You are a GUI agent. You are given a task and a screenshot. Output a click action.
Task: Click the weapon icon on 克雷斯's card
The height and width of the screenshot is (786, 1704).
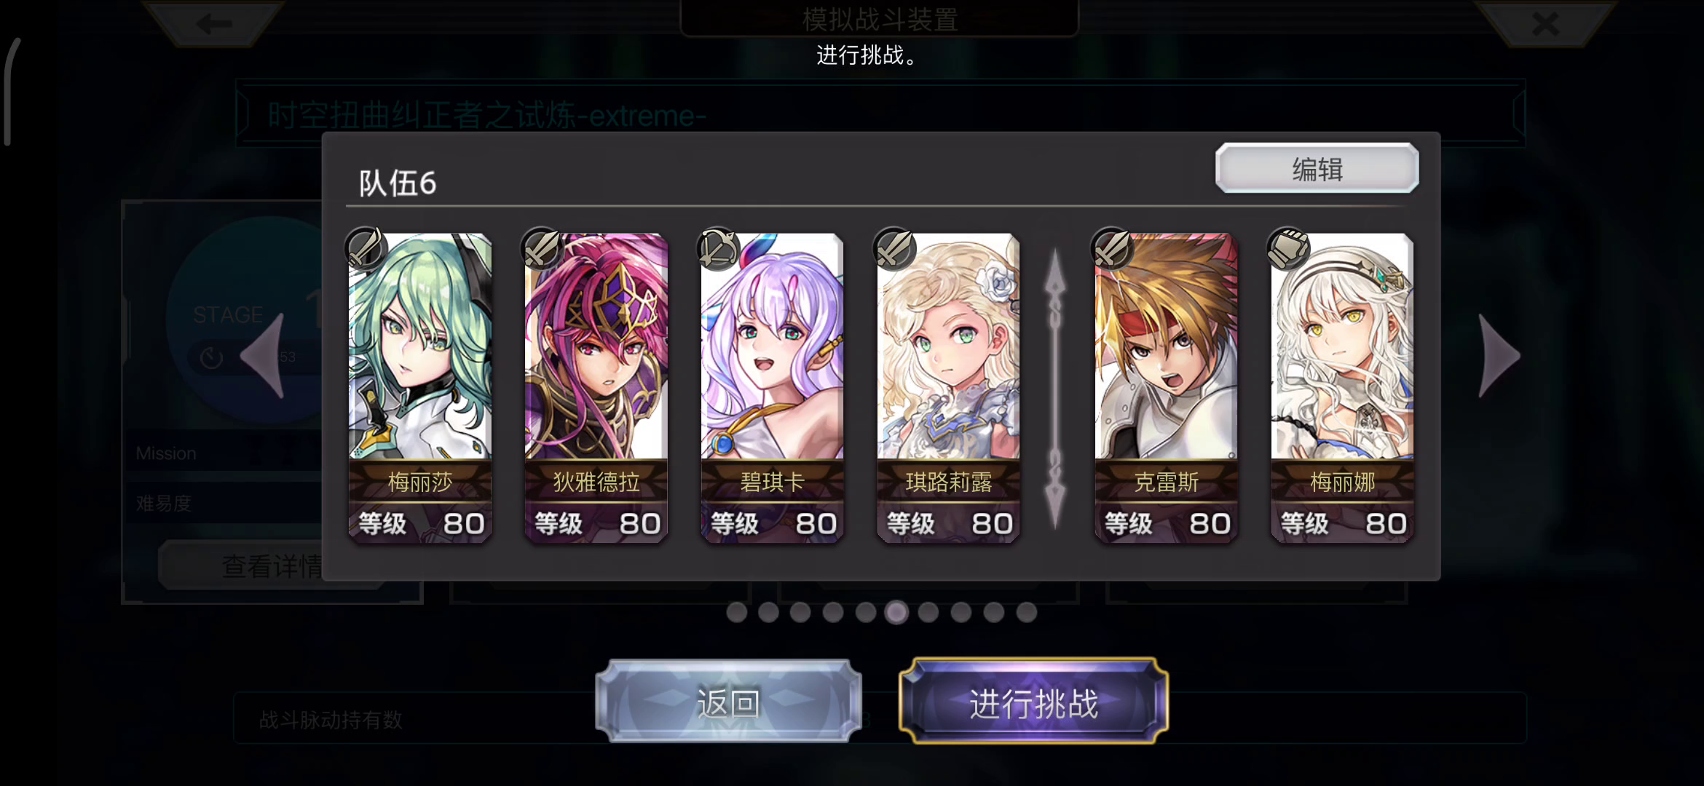[1113, 249]
